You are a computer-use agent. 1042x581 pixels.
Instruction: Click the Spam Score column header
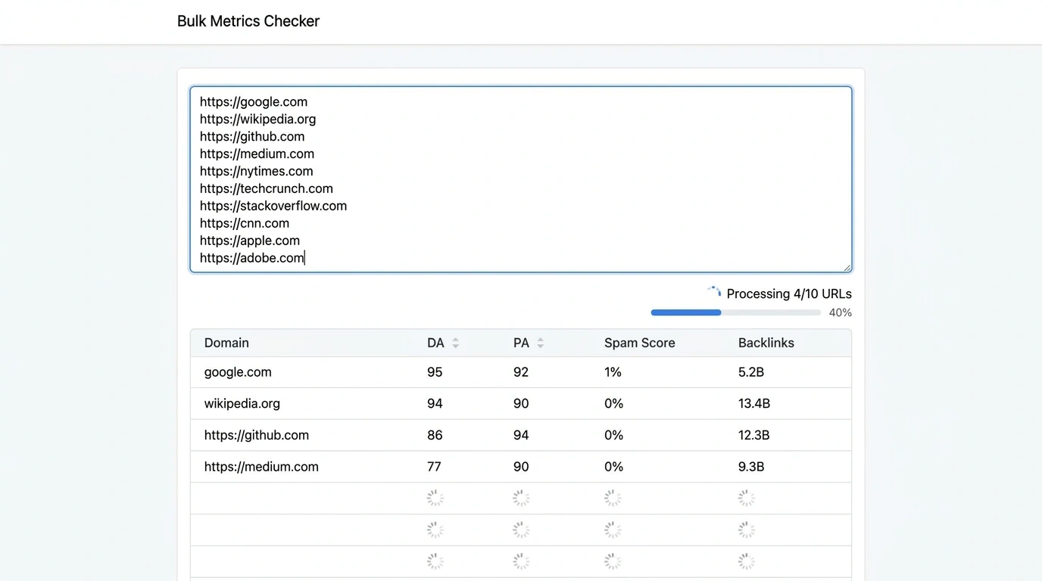tap(639, 343)
